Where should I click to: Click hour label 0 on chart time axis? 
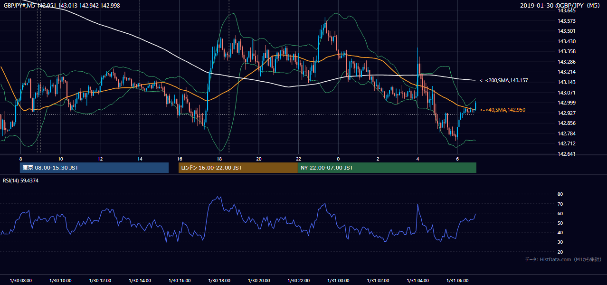tap(338, 159)
